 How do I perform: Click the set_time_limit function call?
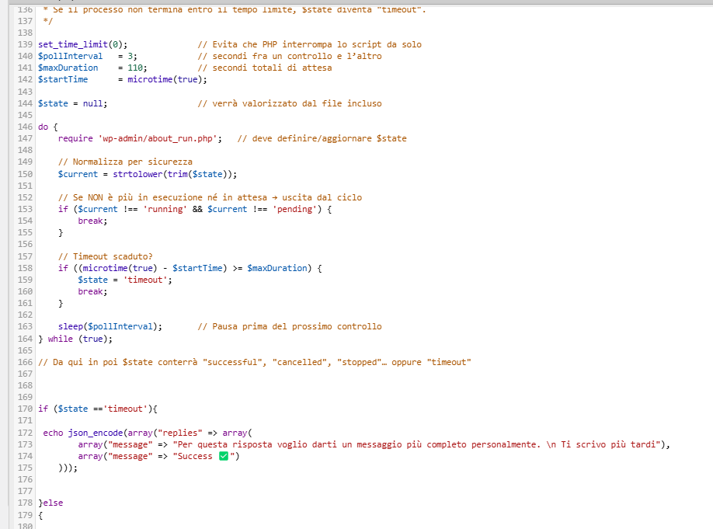(83, 44)
